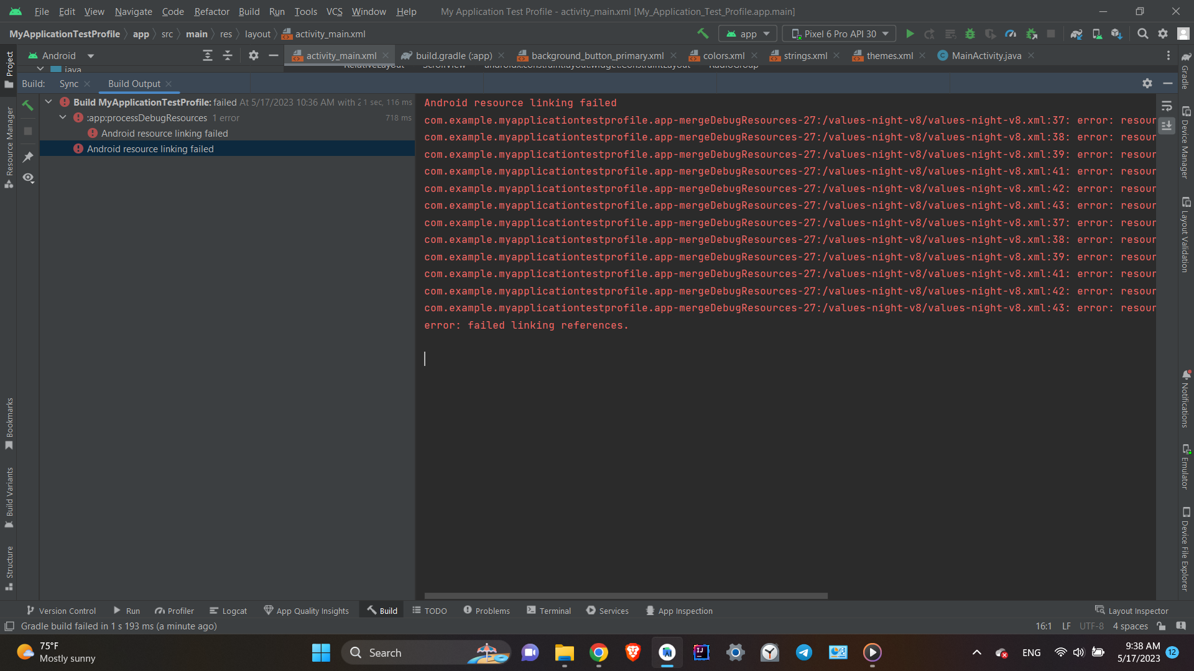Click the stop build square icon
Image resolution: width=1194 pixels, height=671 pixels.
[x=28, y=131]
